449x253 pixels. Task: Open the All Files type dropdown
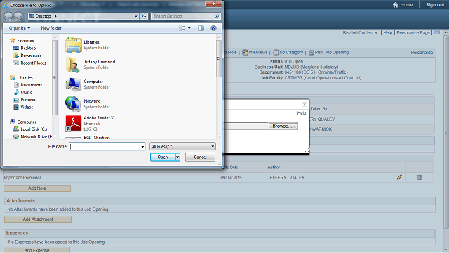(182, 147)
